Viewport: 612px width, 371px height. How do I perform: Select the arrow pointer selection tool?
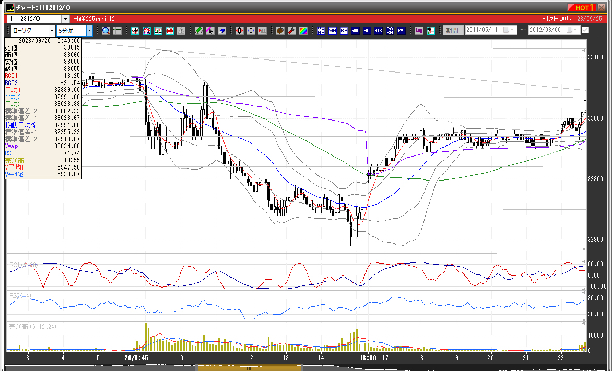coord(210,30)
